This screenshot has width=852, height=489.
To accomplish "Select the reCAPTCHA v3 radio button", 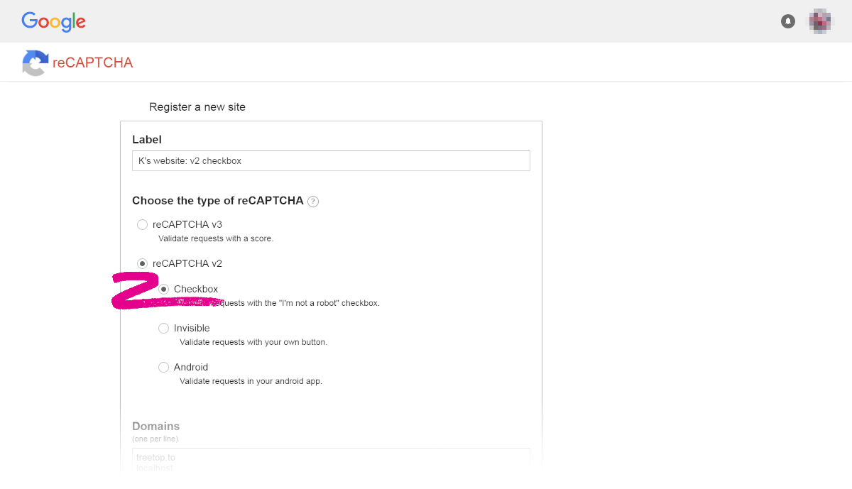I will tap(142, 224).
